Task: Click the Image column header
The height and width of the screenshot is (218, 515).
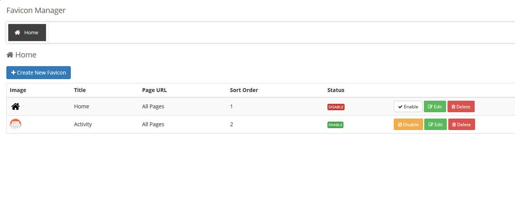Action: coord(18,90)
